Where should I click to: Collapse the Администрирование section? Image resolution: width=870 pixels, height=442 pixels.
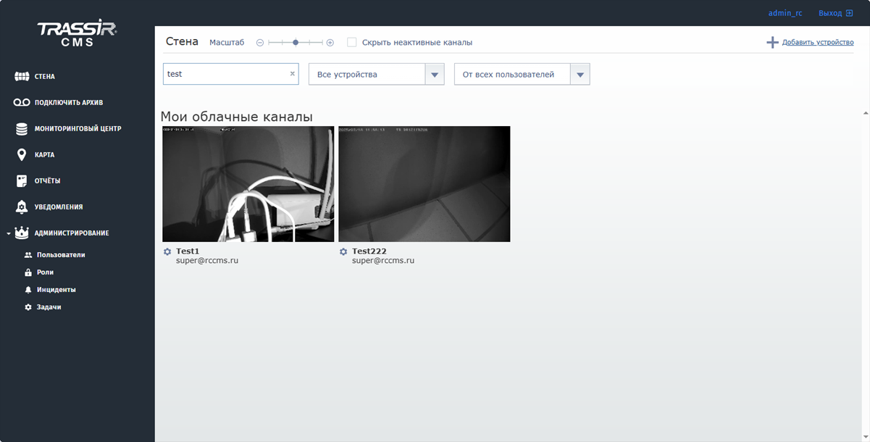8,233
